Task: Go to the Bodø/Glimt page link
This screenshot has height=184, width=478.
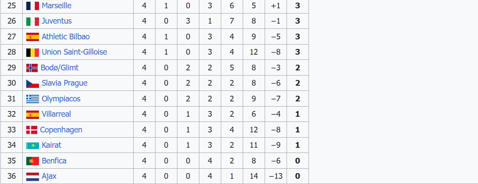Action: tap(60, 68)
